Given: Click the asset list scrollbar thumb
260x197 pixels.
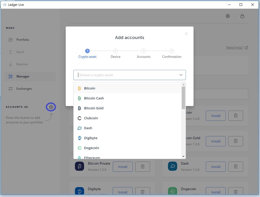Looking at the screenshot, I should 183,98.
